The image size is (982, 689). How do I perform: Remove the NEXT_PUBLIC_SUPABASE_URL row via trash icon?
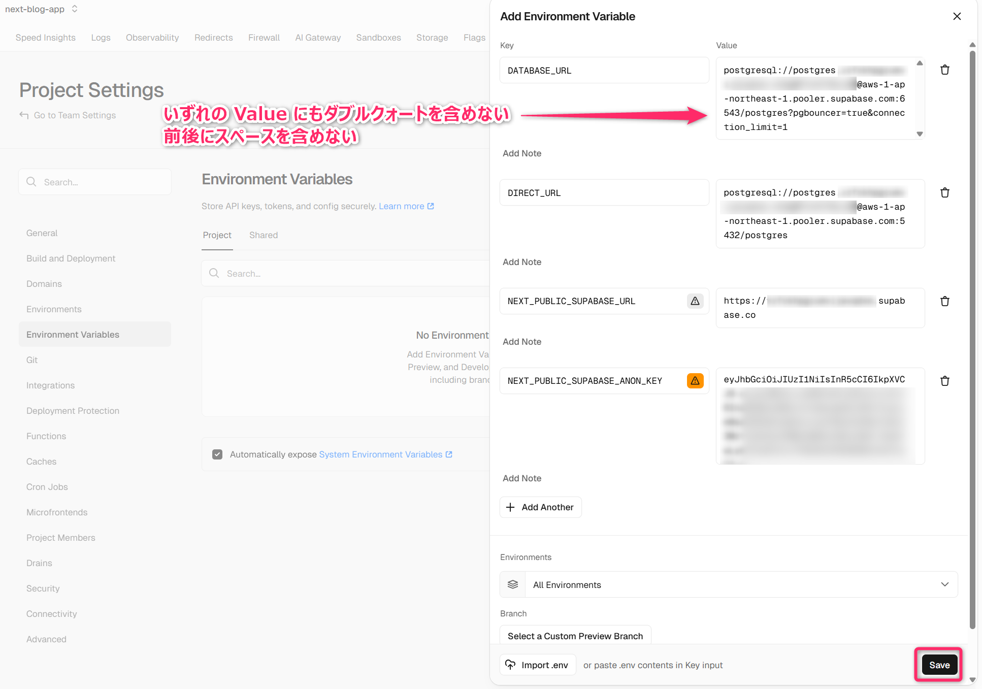(944, 301)
